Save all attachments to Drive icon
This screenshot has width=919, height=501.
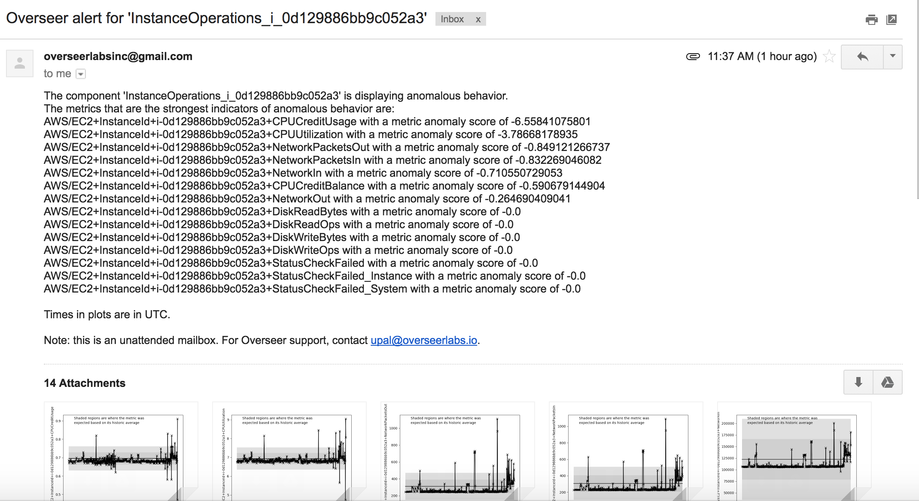click(x=887, y=382)
